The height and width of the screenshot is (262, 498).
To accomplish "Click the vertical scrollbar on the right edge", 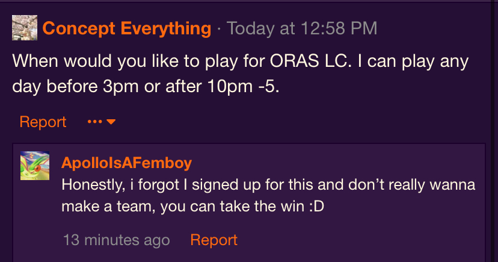I will [494, 131].
